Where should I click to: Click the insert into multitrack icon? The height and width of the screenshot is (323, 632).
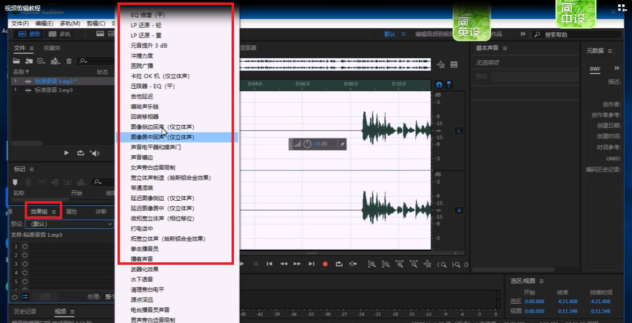[55, 61]
